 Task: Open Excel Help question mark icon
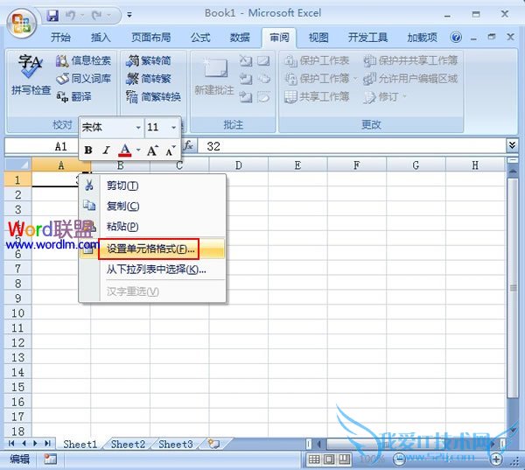click(x=456, y=37)
